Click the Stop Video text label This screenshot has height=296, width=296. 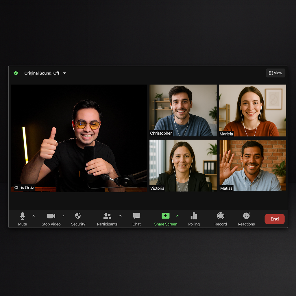coord(51,224)
